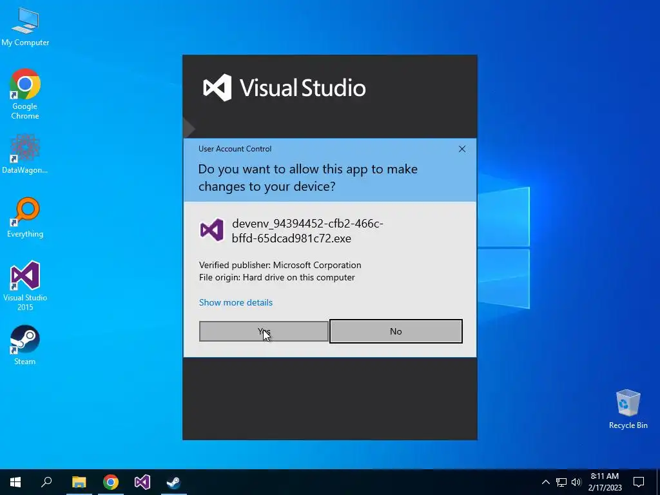
Task: Open My Computer desktop icon
Action: (x=25, y=26)
